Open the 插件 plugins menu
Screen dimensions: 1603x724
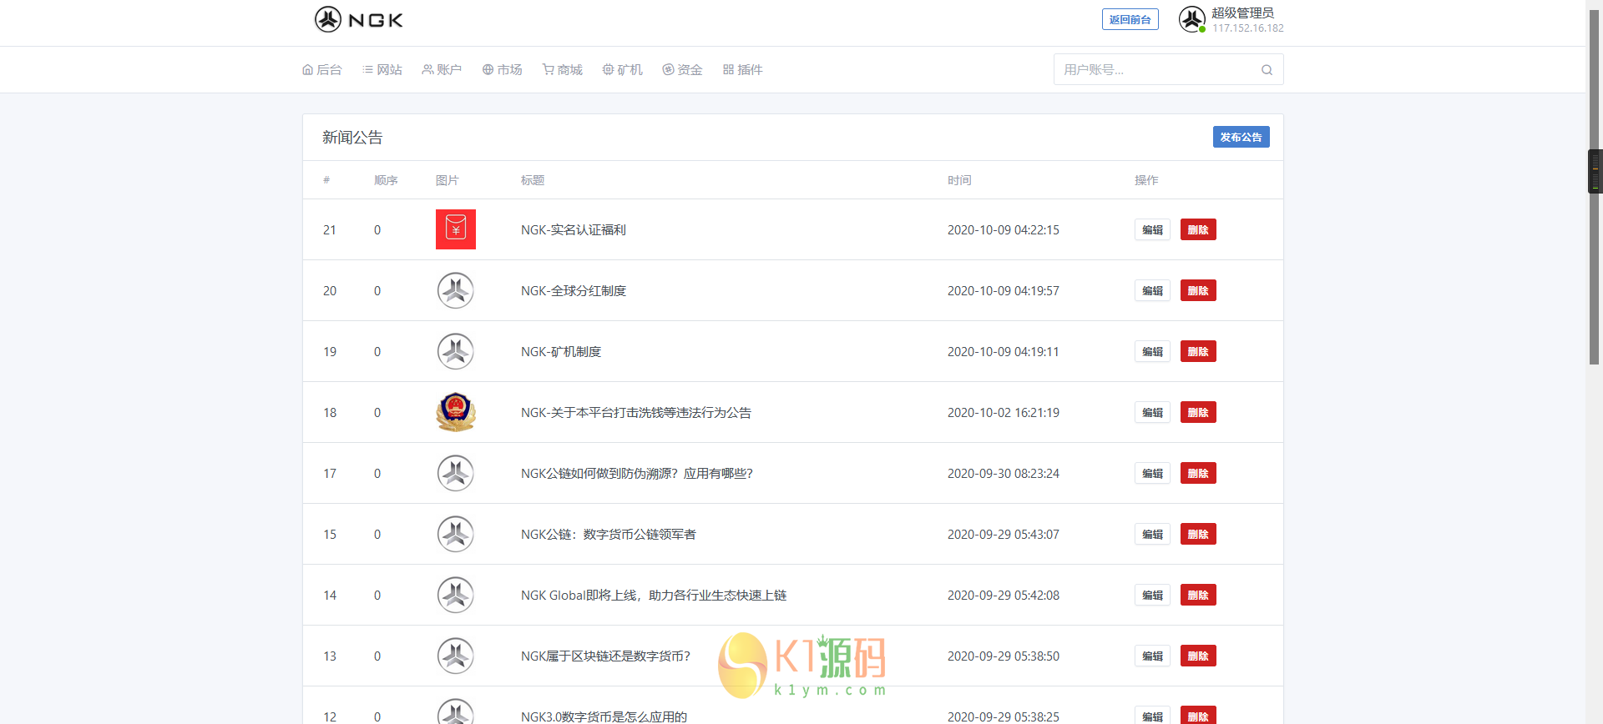743,70
